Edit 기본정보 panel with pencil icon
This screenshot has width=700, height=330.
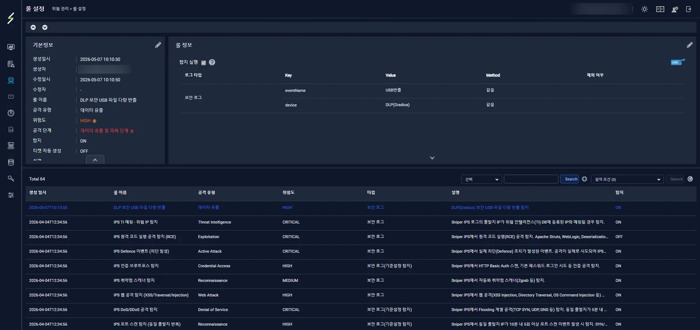point(158,45)
